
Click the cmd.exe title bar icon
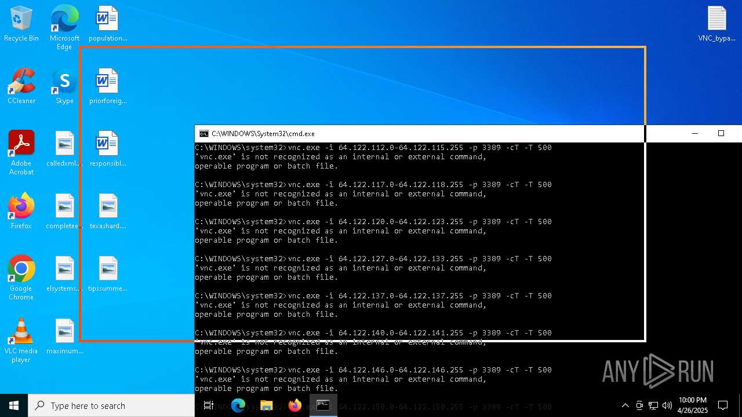204,133
